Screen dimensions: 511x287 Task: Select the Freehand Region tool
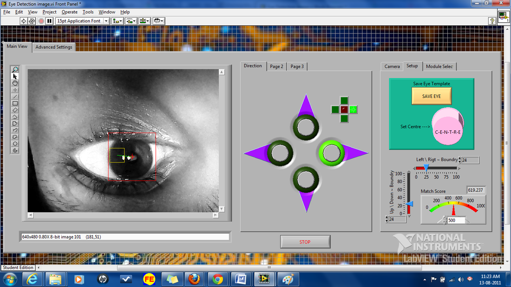pyautogui.click(x=15, y=137)
